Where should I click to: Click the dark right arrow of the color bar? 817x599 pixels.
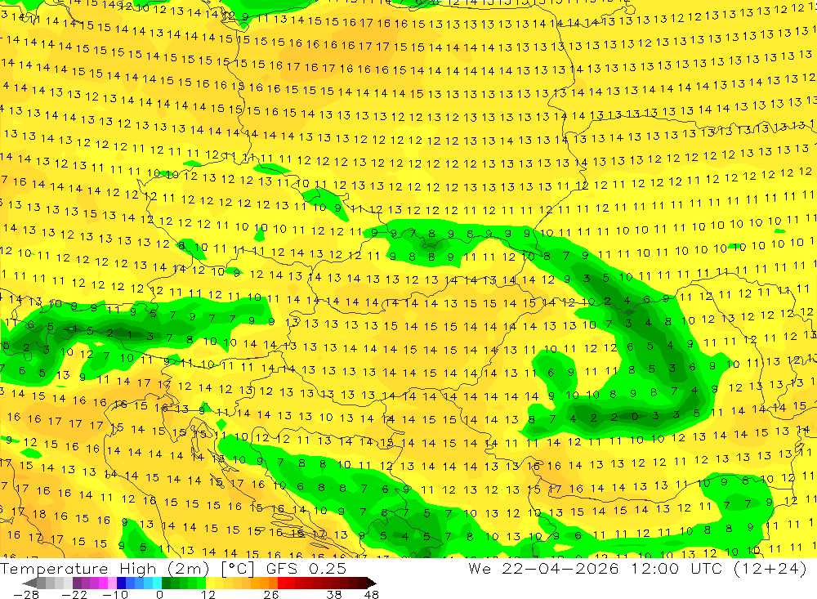[372, 583]
